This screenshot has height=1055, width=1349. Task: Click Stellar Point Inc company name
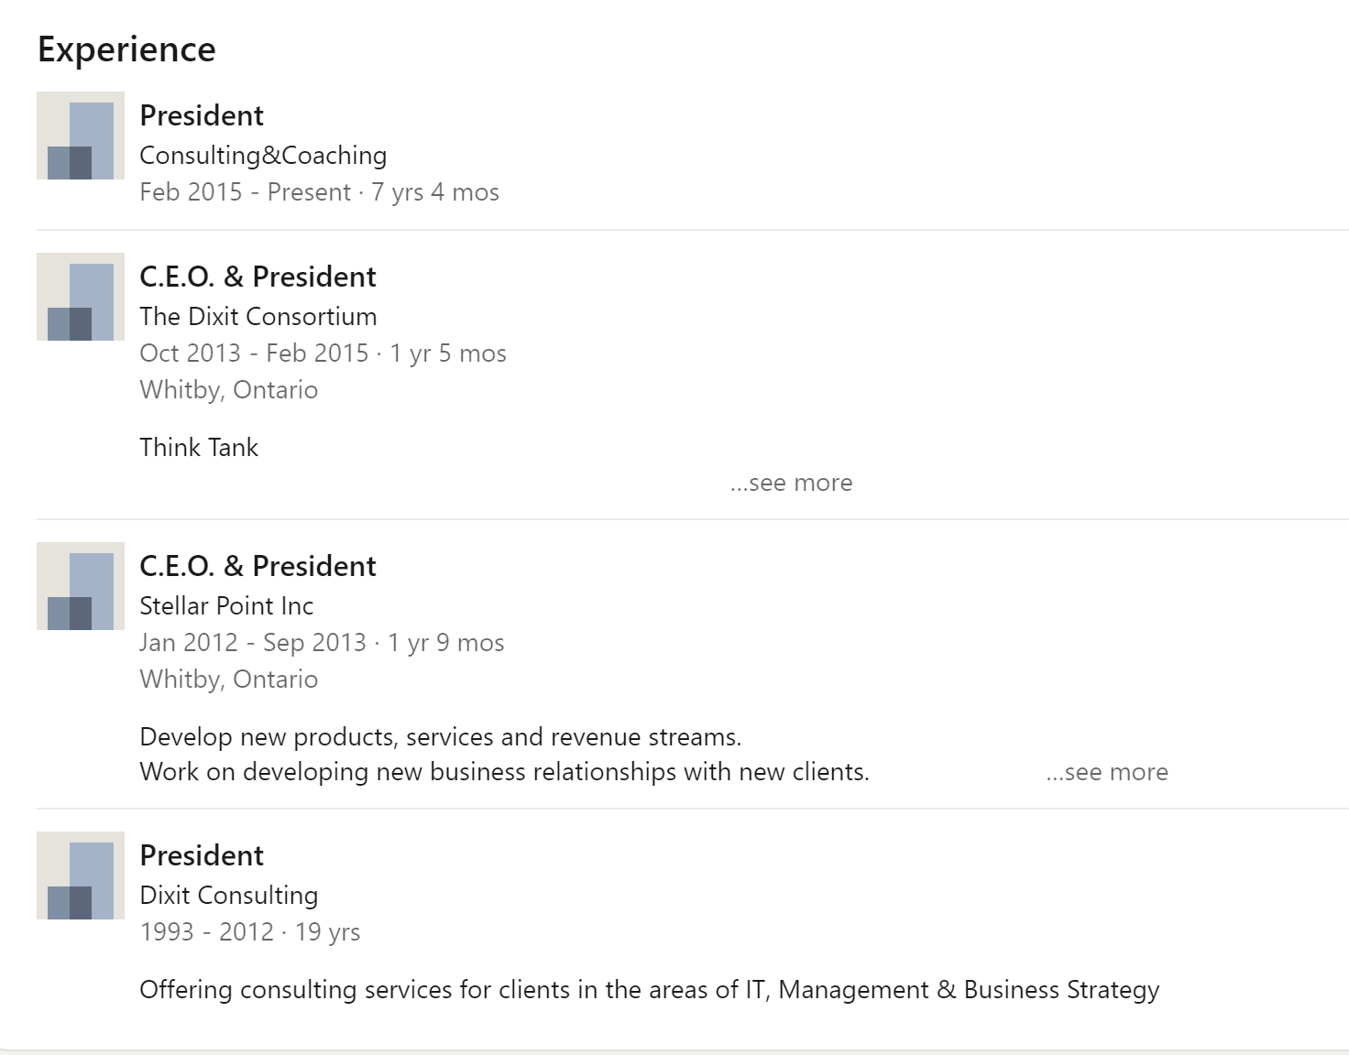(x=226, y=606)
